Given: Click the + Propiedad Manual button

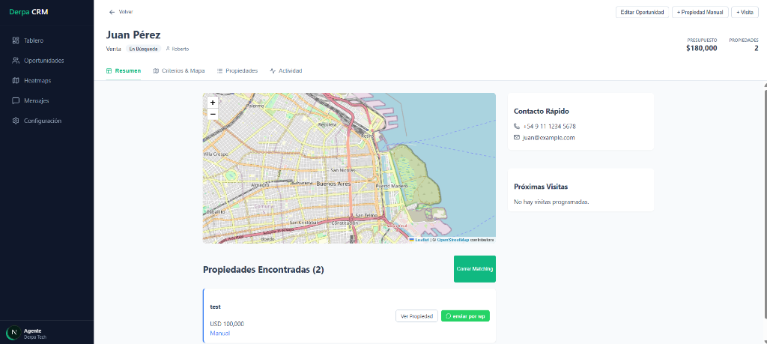Looking at the screenshot, I should [x=700, y=12].
